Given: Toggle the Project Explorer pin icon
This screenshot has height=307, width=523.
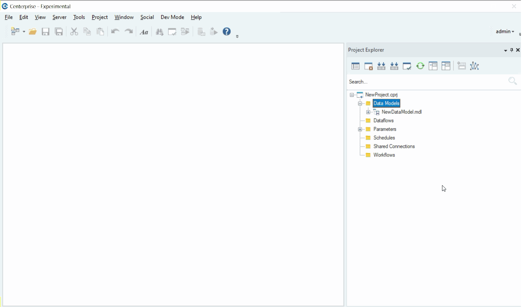Looking at the screenshot, I should (x=512, y=50).
